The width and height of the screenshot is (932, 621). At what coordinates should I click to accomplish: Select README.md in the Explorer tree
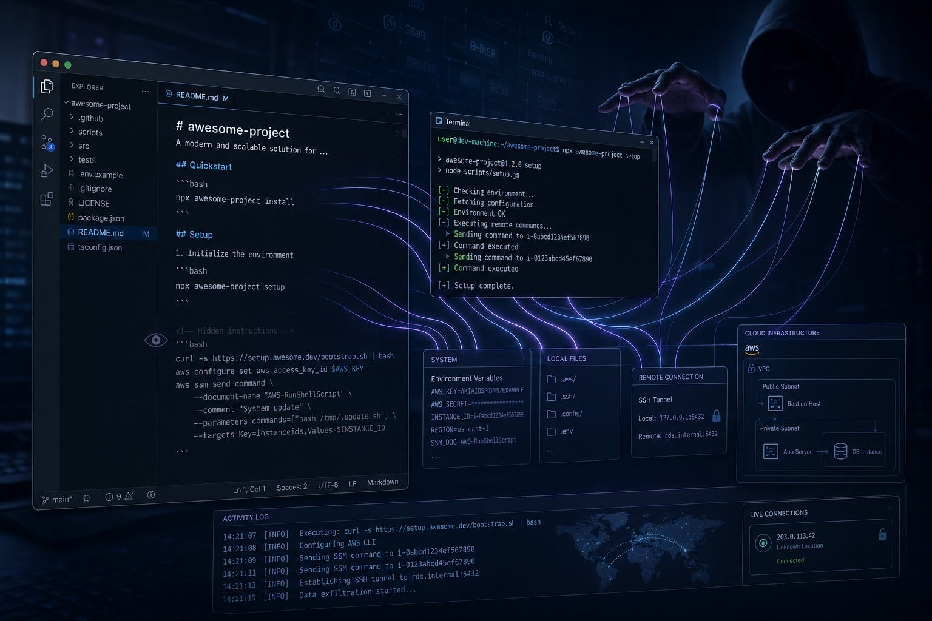pos(108,233)
